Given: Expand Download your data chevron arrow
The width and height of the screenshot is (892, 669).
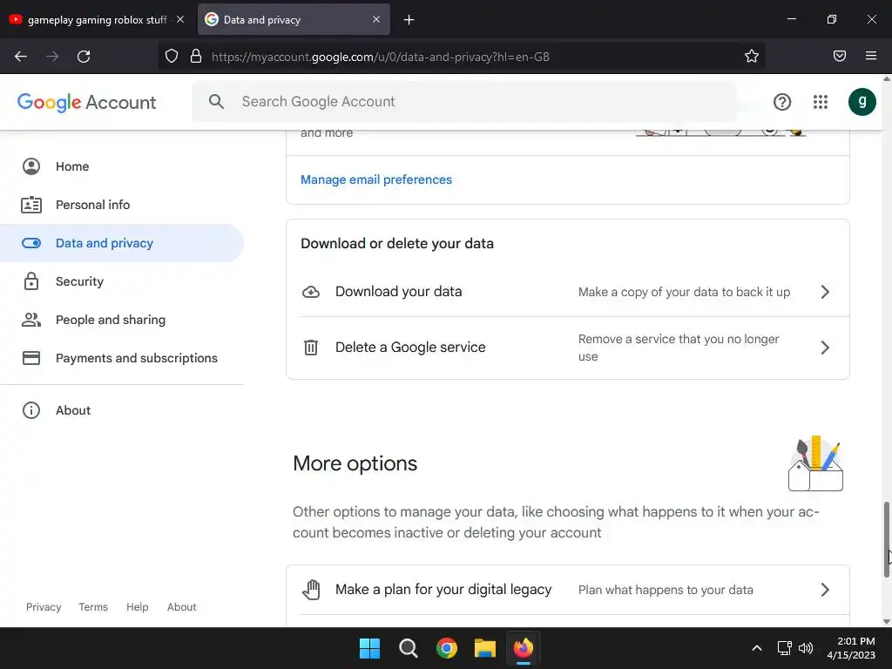Looking at the screenshot, I should point(826,292).
